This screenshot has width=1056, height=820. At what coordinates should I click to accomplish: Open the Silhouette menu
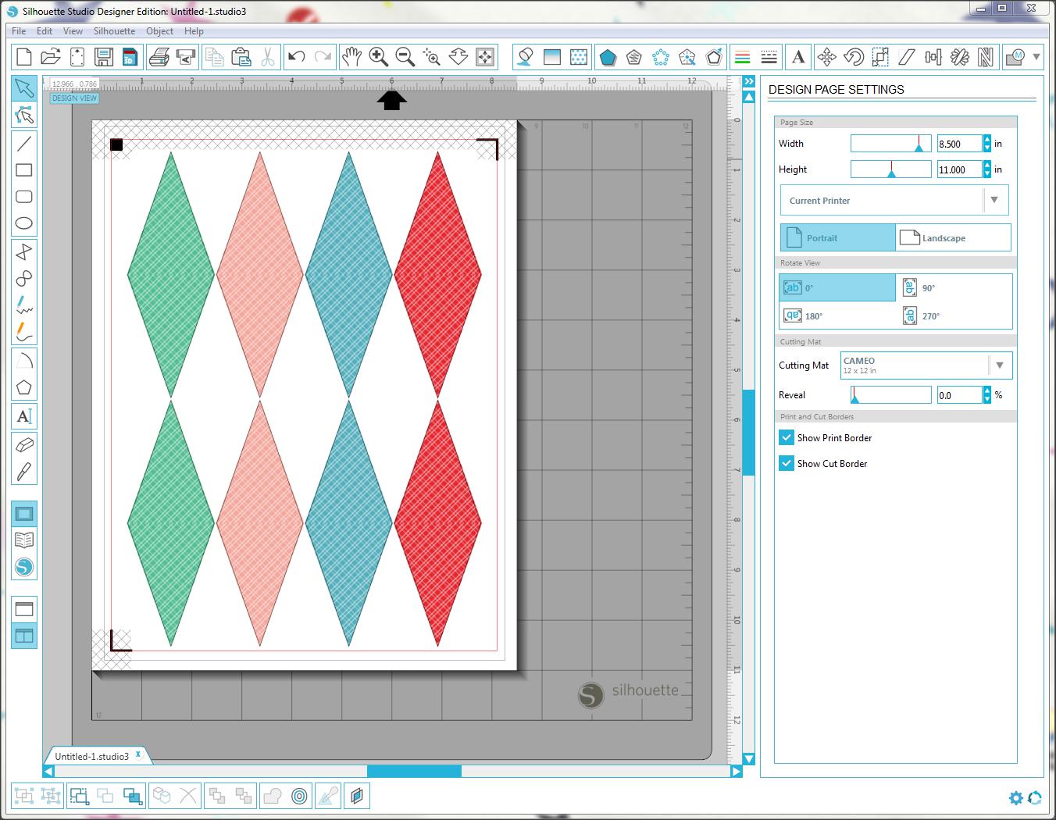pyautogui.click(x=114, y=31)
